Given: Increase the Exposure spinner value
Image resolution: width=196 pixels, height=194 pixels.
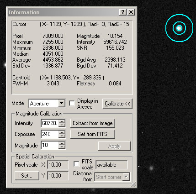Looking at the screenshot, I should point(62,132).
